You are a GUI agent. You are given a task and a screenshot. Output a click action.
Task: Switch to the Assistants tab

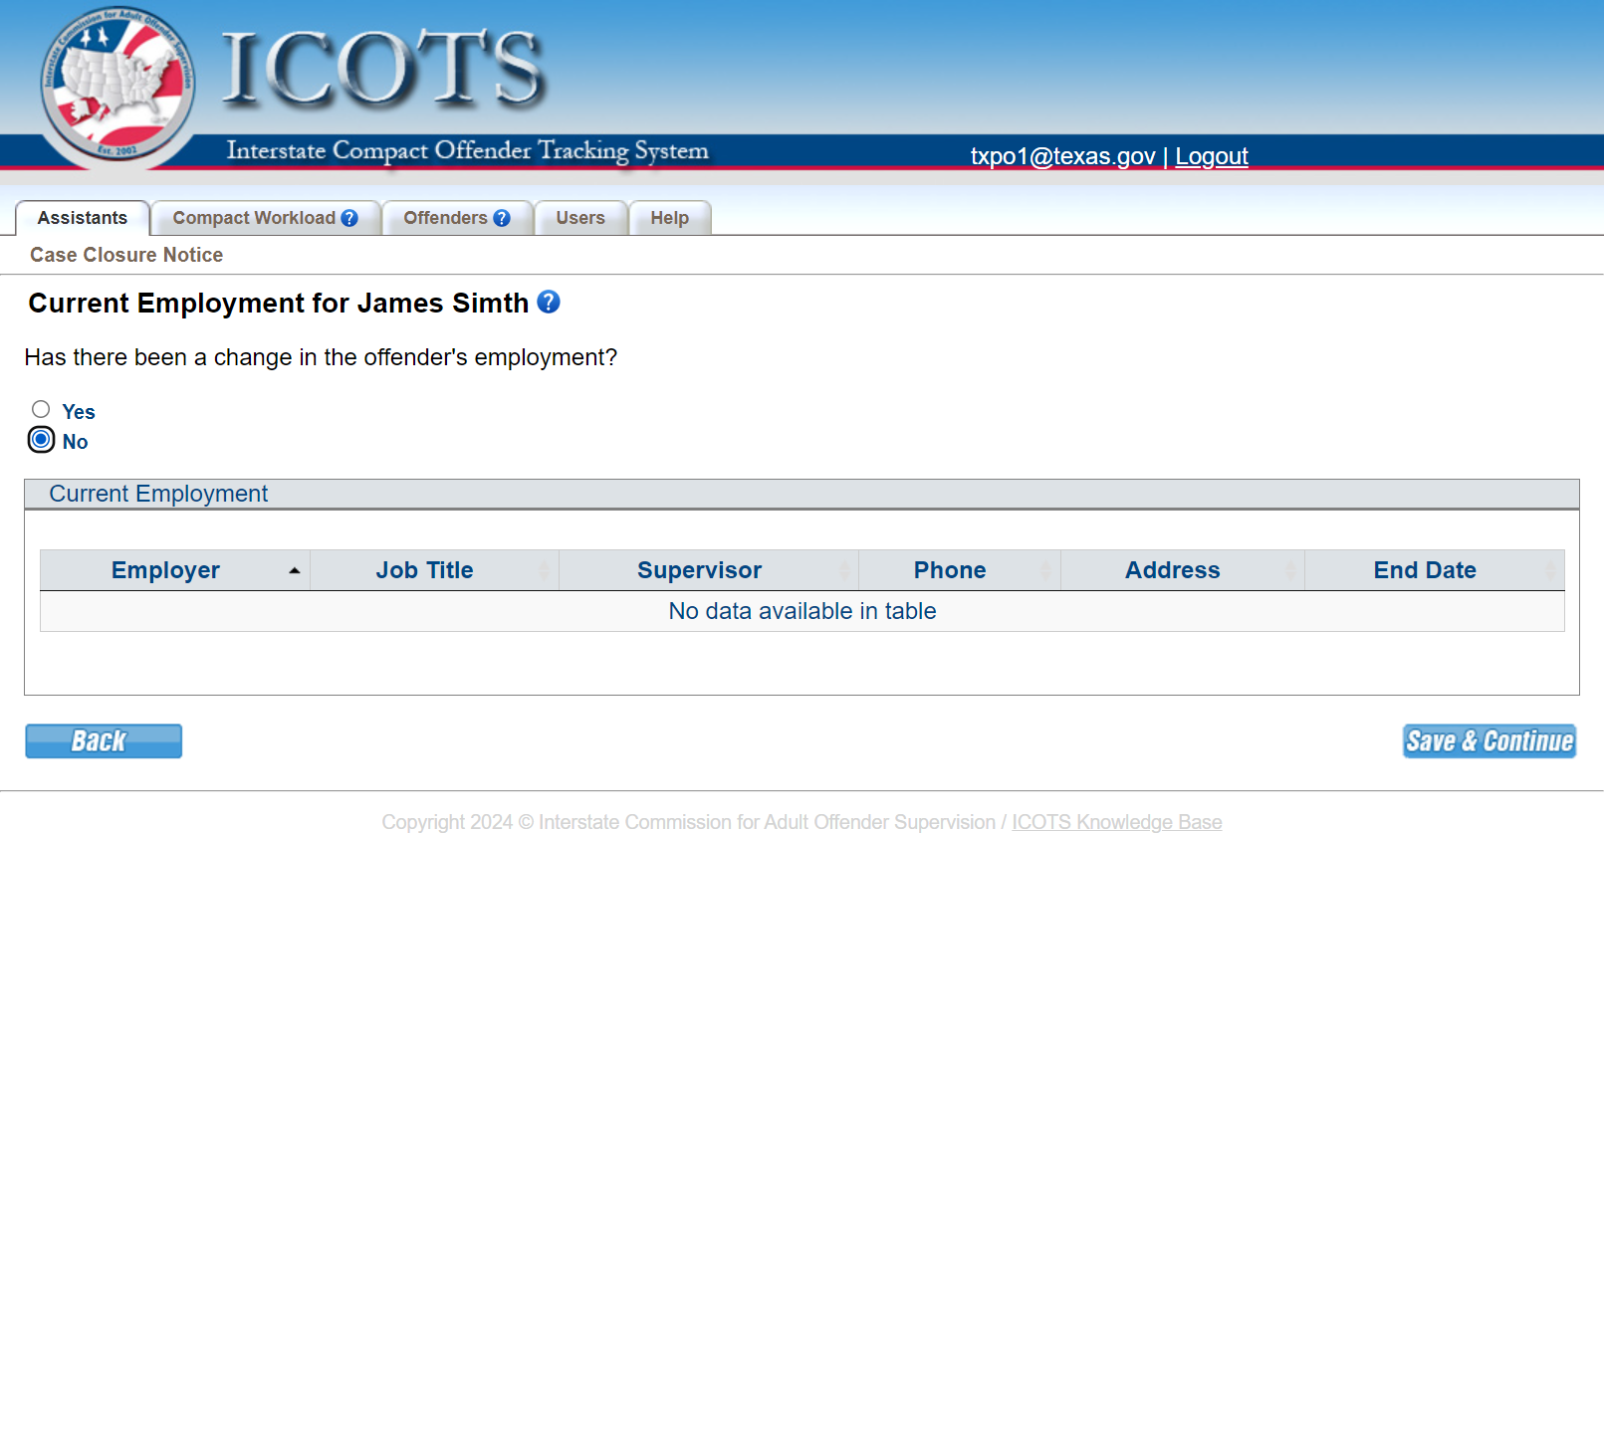point(83,218)
